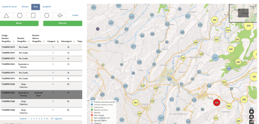Sort by Código Nombre Geográfico column
This screenshot has height=124, width=259.
click(x=13, y=42)
